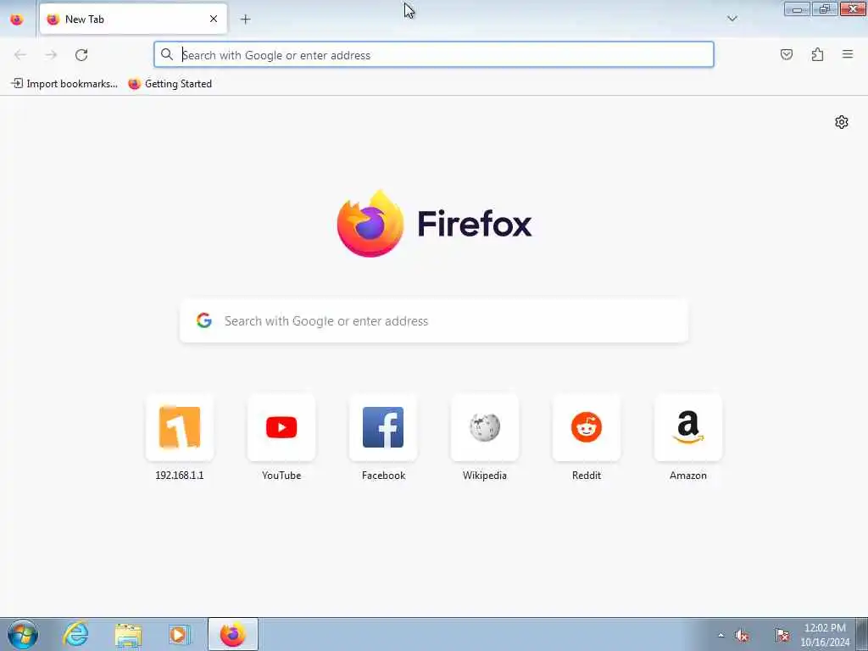Open the YouTube shortcut tile

click(x=281, y=427)
